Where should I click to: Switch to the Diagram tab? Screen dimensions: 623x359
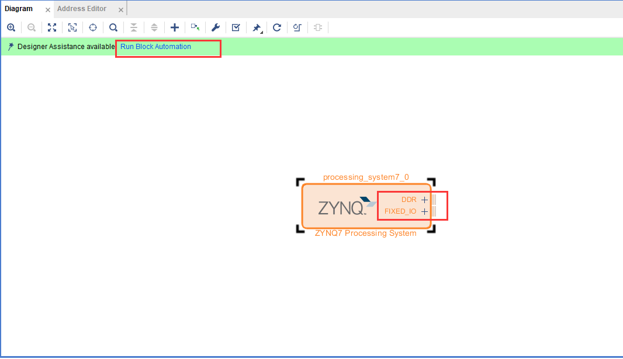[19, 9]
